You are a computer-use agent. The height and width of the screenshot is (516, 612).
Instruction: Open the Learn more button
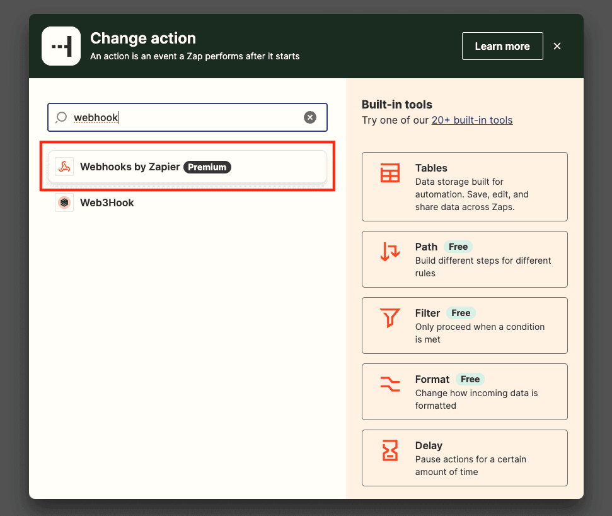tap(502, 46)
